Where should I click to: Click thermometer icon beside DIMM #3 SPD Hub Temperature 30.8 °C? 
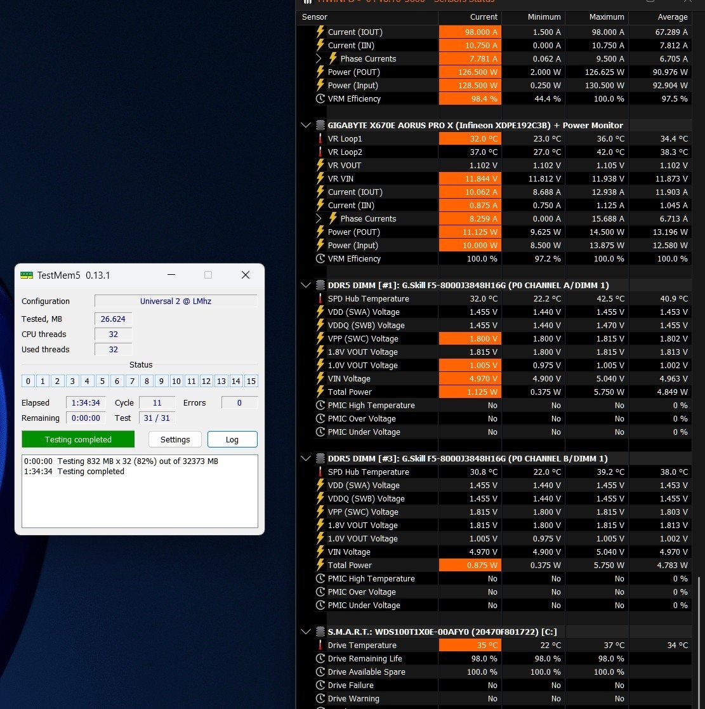tap(320, 472)
